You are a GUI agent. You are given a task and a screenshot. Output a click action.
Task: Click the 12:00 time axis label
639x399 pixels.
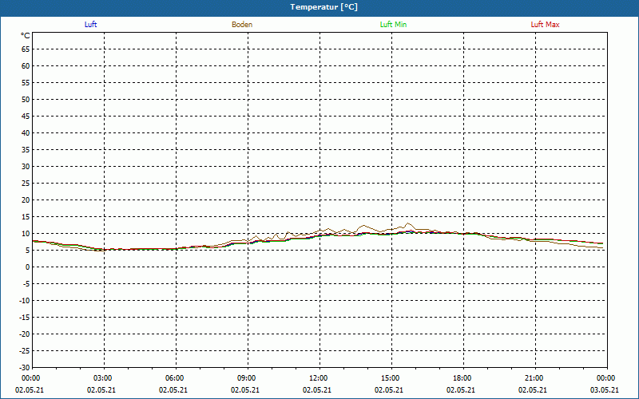click(x=318, y=378)
